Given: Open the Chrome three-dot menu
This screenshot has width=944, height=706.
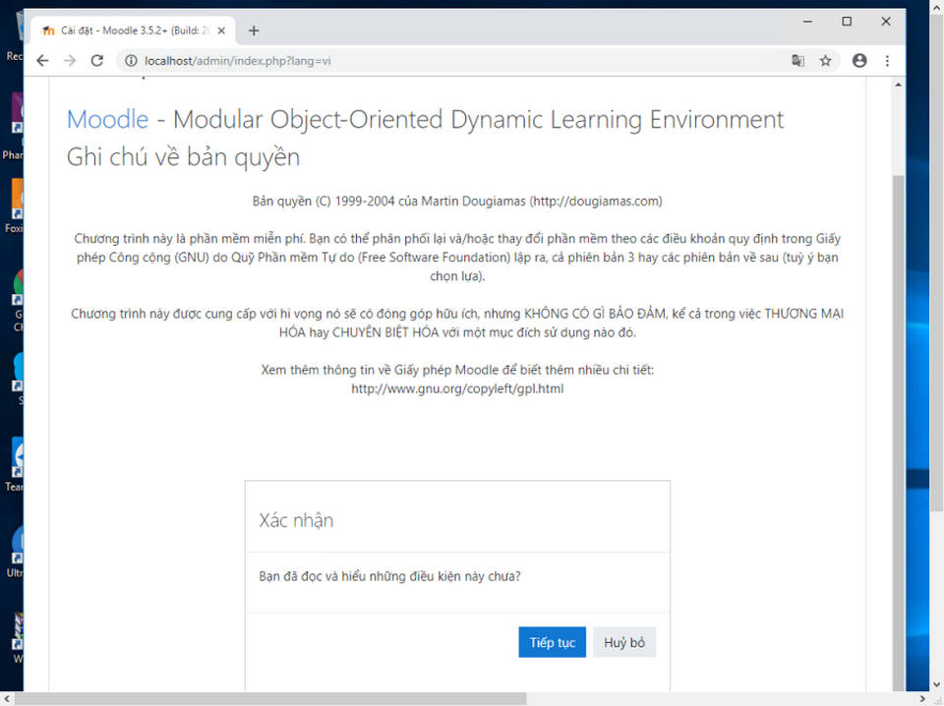Looking at the screenshot, I should coord(887,61).
